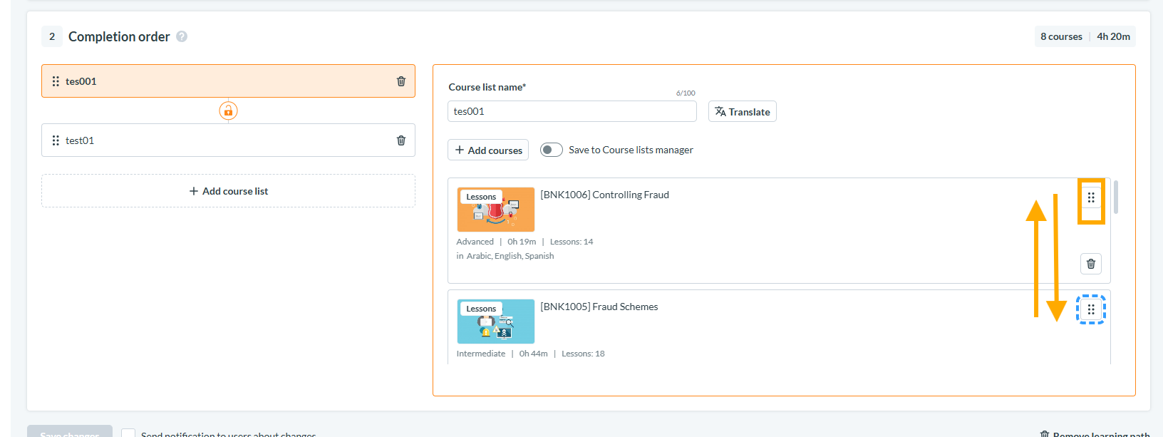Click the reorder handle for Fraud Schemes
Screen dimensions: 1163x437
tap(1091, 309)
